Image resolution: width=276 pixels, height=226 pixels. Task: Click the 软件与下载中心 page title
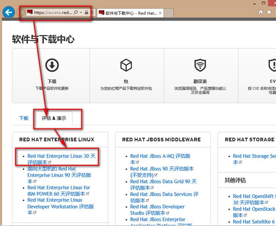click(43, 39)
